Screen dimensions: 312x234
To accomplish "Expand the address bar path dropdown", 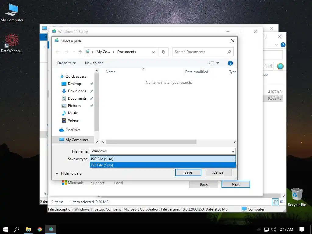I will 154,52.
